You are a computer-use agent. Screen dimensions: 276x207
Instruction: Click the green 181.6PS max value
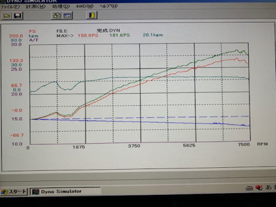coord(120,35)
